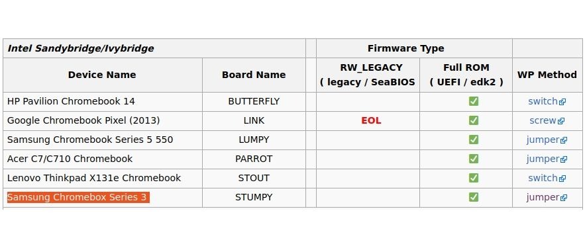Click the WP Method column header
The image size is (585, 248).
pos(547,75)
